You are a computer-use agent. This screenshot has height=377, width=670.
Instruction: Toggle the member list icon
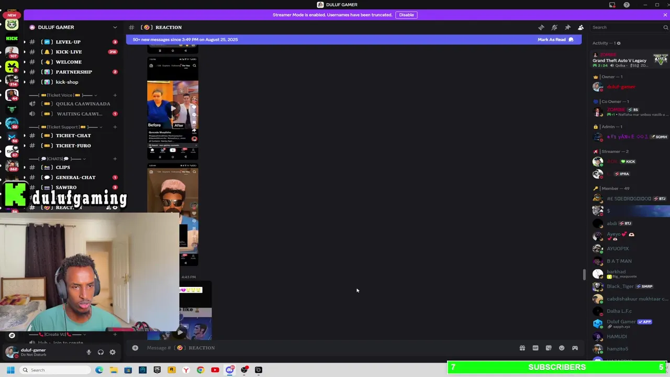tap(580, 27)
